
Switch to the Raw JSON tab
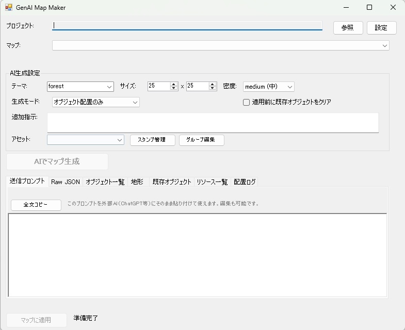tap(66, 182)
